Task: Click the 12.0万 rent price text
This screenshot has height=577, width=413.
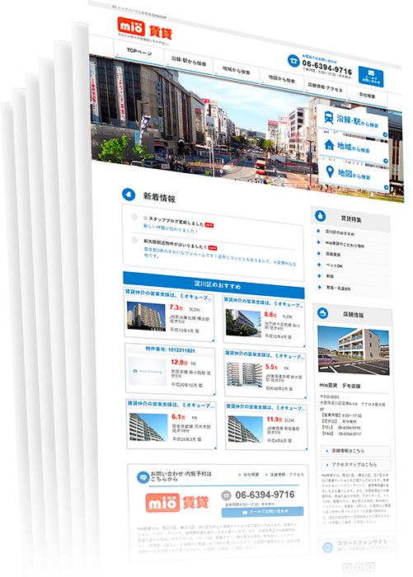Action: tap(179, 362)
